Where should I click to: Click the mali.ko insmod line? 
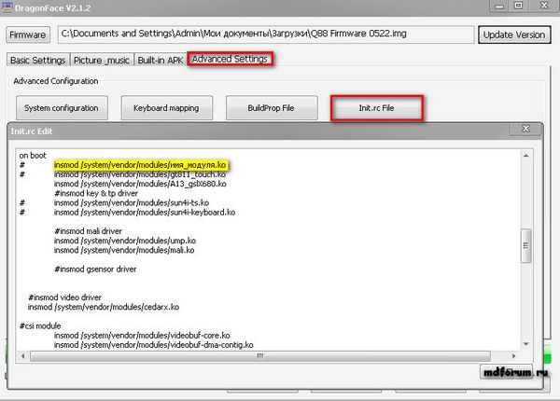(124, 250)
